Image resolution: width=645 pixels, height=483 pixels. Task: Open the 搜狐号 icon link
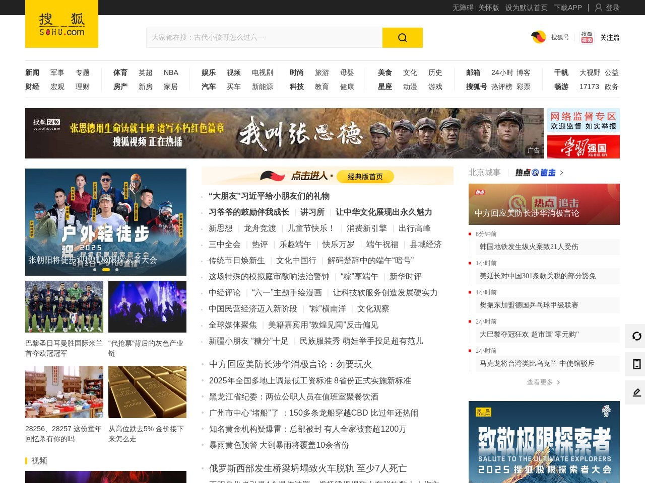(539, 37)
